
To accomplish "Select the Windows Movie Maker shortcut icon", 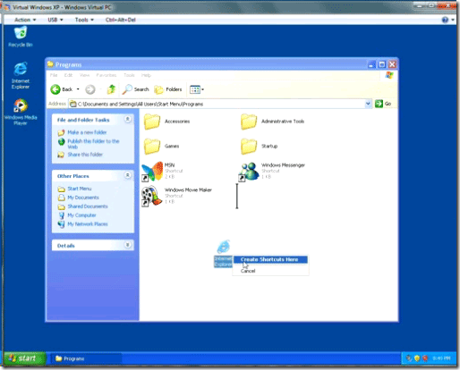I will pos(151,196).
